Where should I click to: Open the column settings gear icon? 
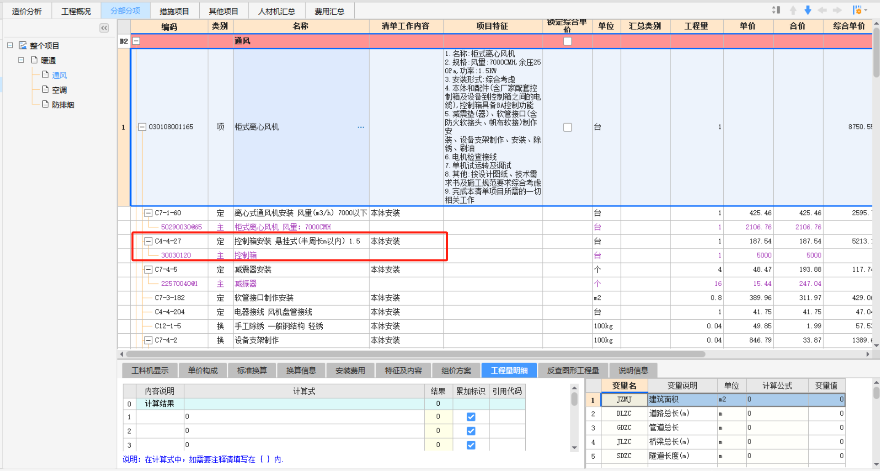pyautogui.click(x=857, y=10)
